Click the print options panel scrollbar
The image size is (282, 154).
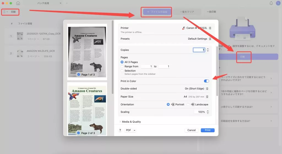[x=217, y=71]
